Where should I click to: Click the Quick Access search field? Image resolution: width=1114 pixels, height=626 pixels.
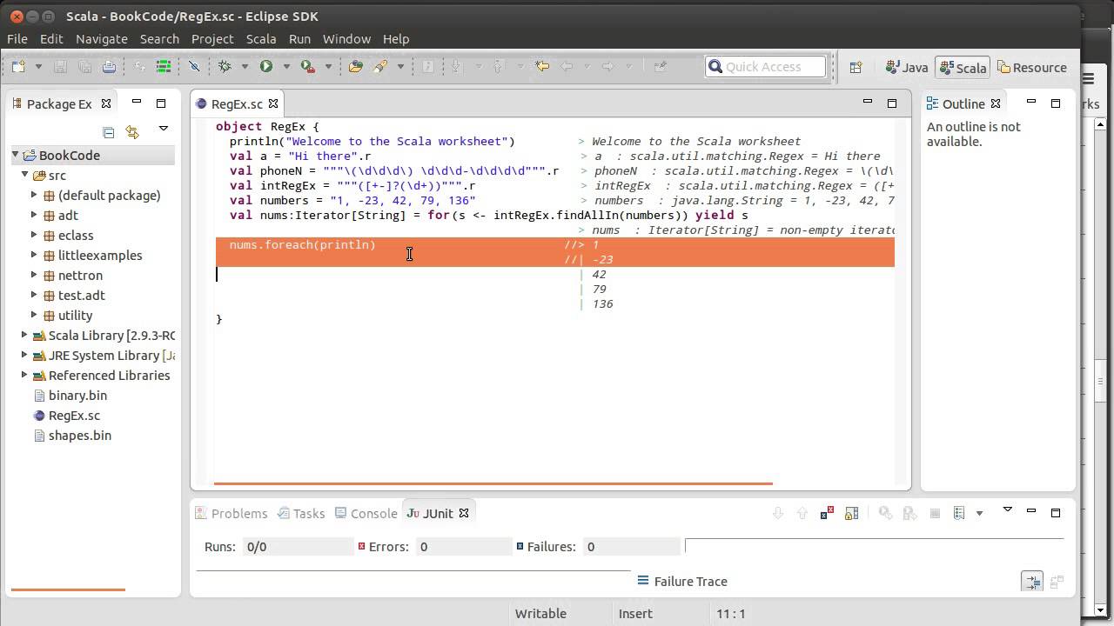pos(765,67)
